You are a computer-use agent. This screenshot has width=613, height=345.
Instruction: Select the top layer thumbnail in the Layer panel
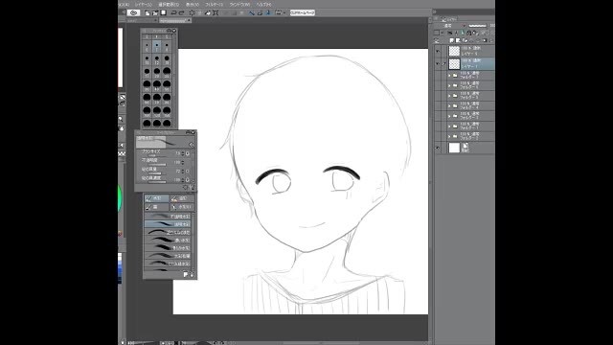click(x=454, y=51)
